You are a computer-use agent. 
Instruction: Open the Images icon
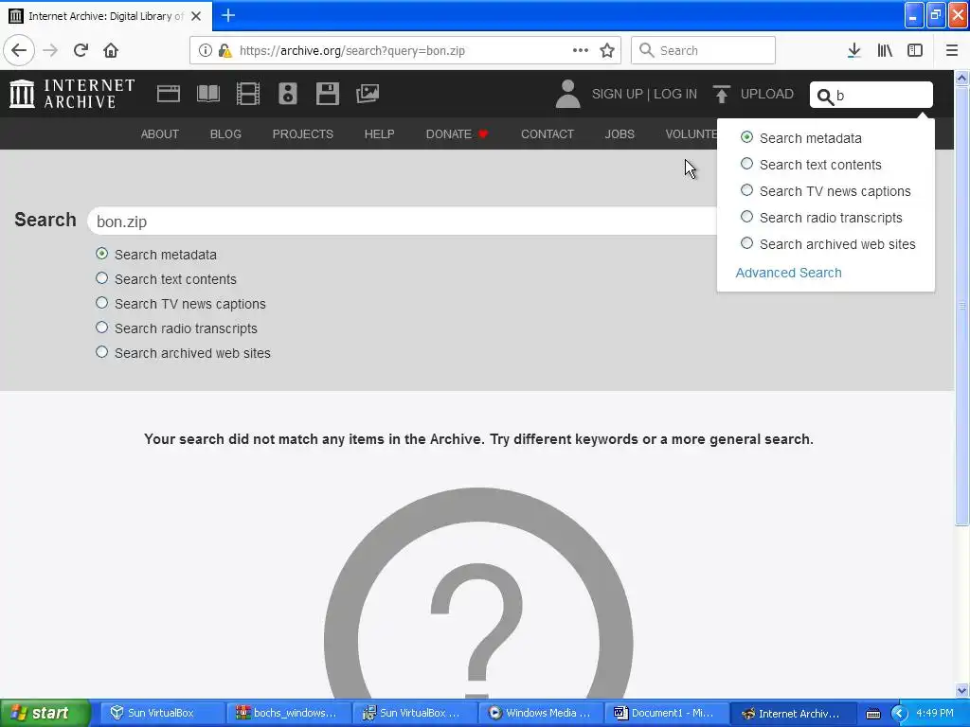coord(368,94)
